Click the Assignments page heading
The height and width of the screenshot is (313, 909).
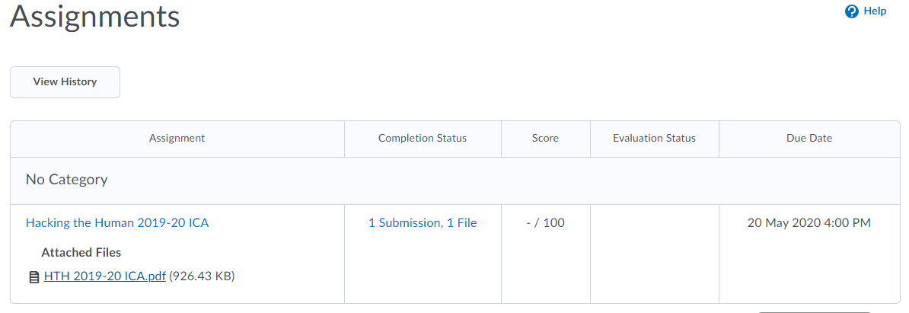pyautogui.click(x=95, y=16)
